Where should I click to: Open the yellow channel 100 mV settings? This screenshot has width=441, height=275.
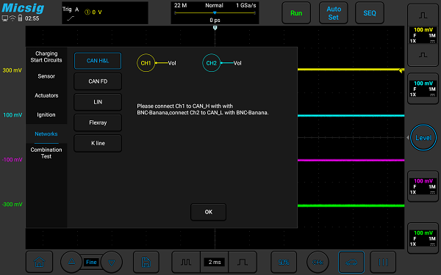point(423,35)
